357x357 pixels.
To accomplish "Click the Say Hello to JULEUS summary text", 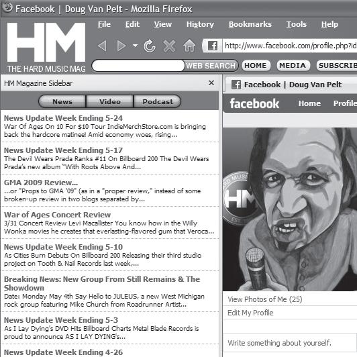I will 104,301.
